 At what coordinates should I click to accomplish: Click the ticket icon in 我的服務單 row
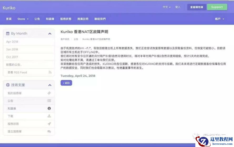(49, 93)
